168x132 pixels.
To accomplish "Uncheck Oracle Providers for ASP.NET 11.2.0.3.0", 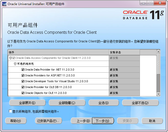I will point(23,76).
